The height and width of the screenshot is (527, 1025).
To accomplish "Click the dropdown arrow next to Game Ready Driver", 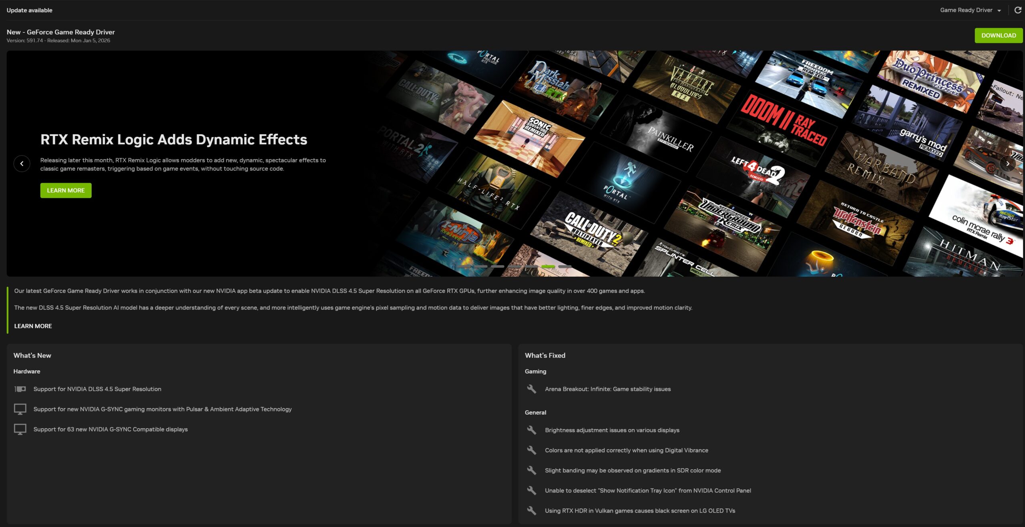I will (x=999, y=11).
